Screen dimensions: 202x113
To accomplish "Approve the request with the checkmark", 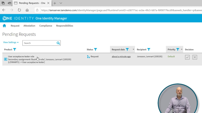I will pos(187,57).
